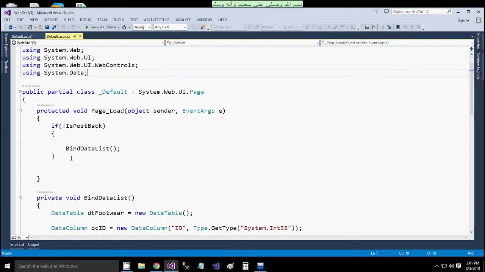
Task: Open the FILE menu
Action: click(x=8, y=20)
